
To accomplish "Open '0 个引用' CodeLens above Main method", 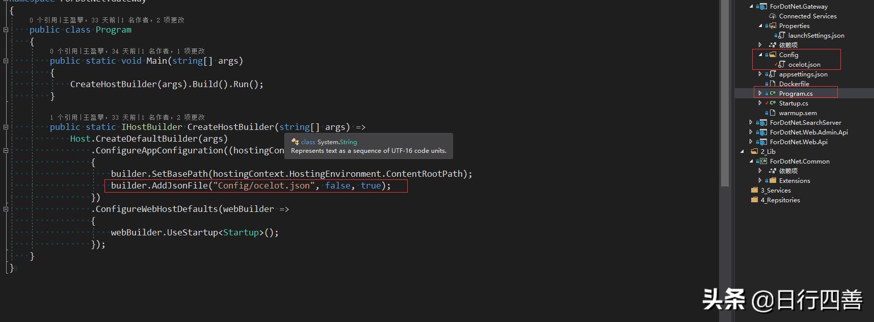I will (64, 51).
